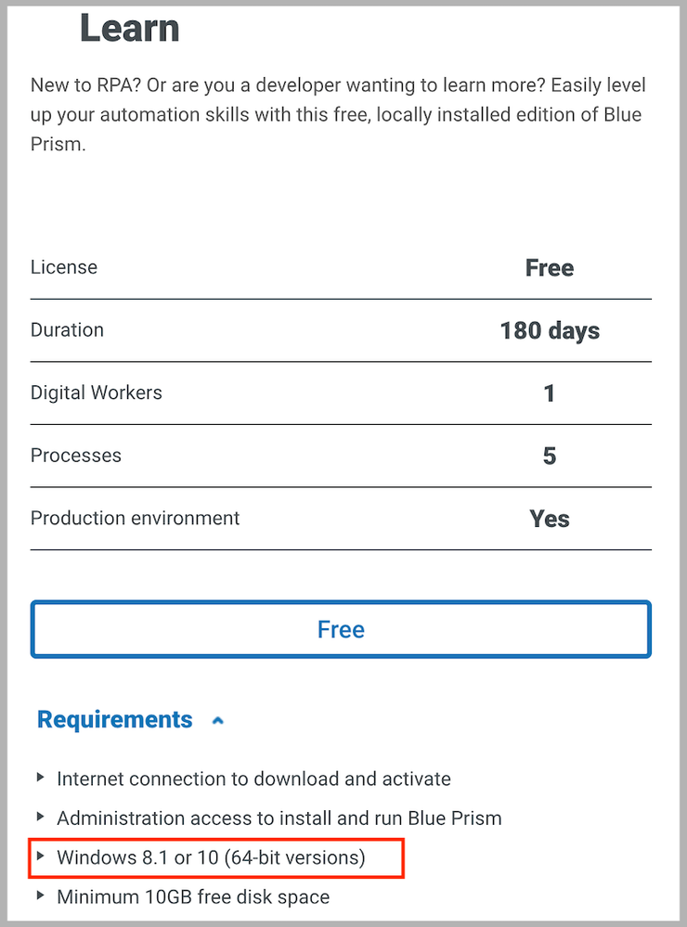Click the New to RPA description paragraph
Viewport: 687px width, 927px height.
(338, 115)
